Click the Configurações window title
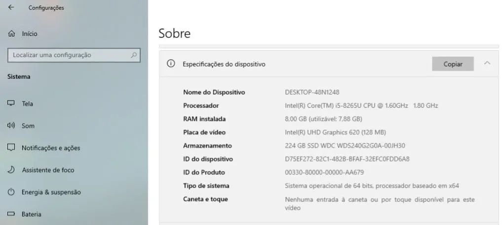 46,8
